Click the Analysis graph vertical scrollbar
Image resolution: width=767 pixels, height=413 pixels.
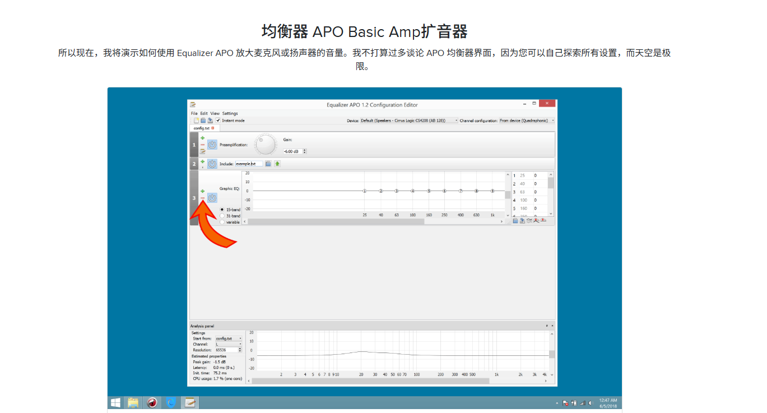551,354
